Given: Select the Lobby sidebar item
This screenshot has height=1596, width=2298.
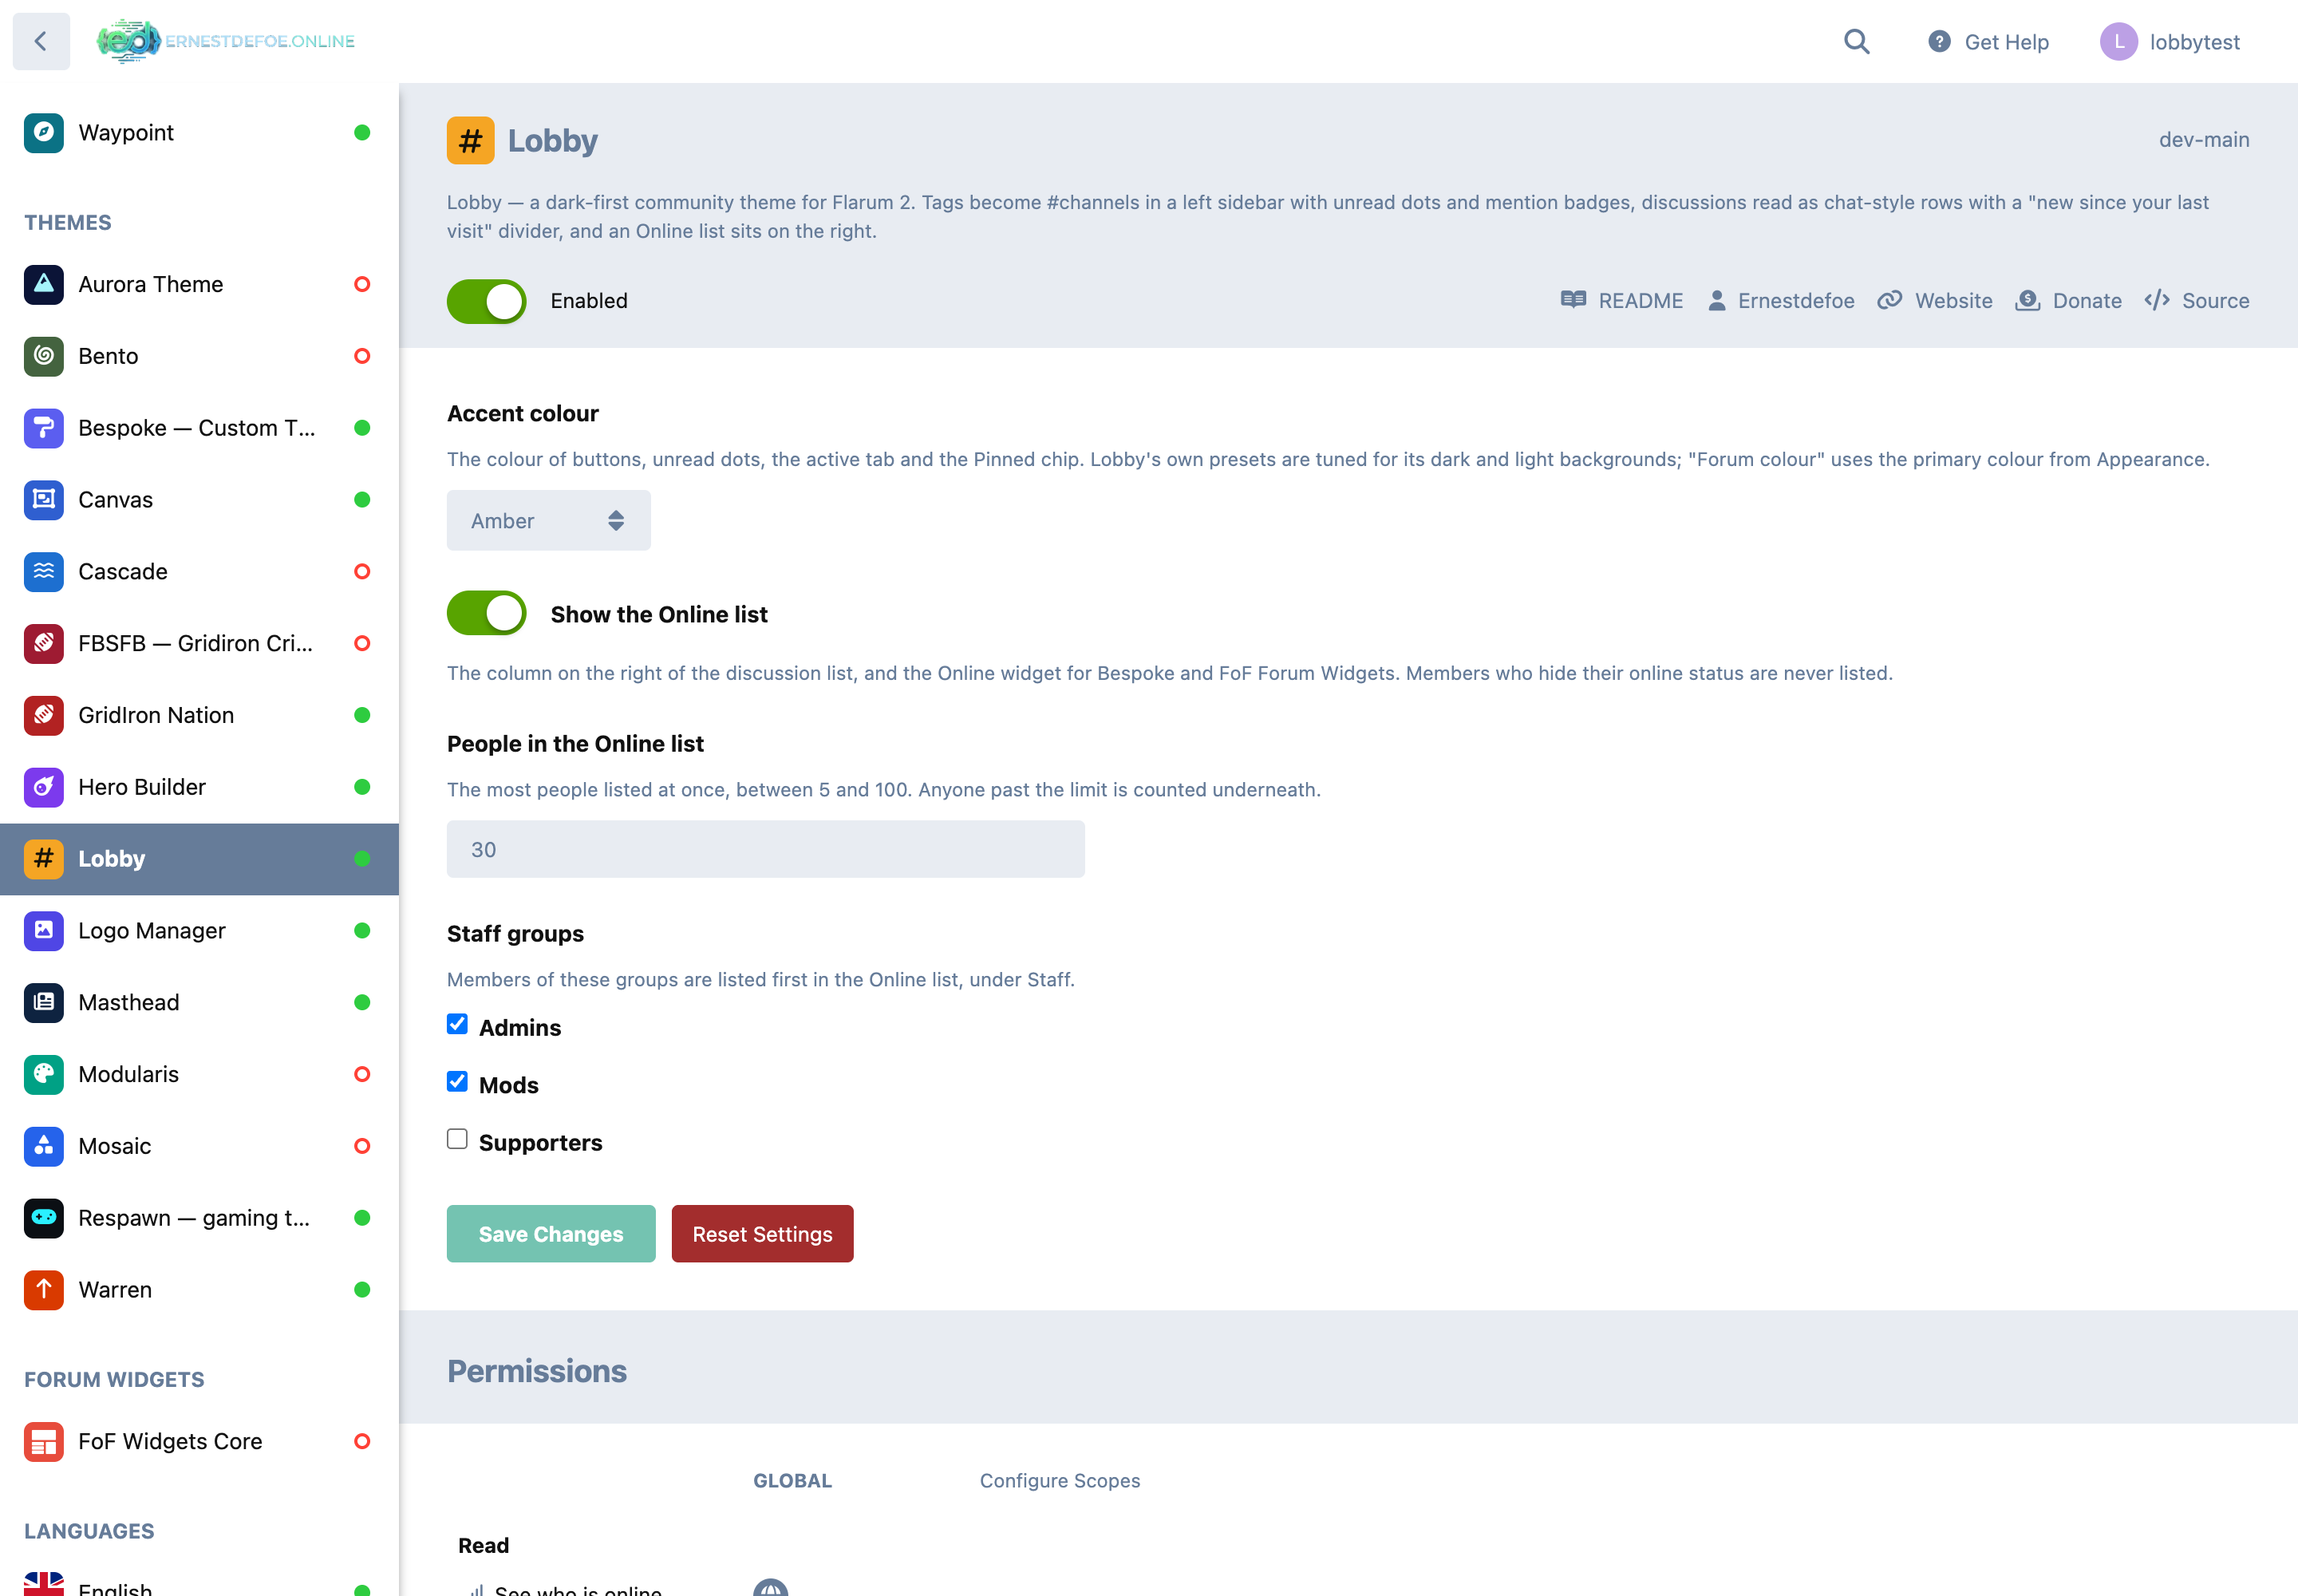Looking at the screenshot, I should click(x=200, y=859).
